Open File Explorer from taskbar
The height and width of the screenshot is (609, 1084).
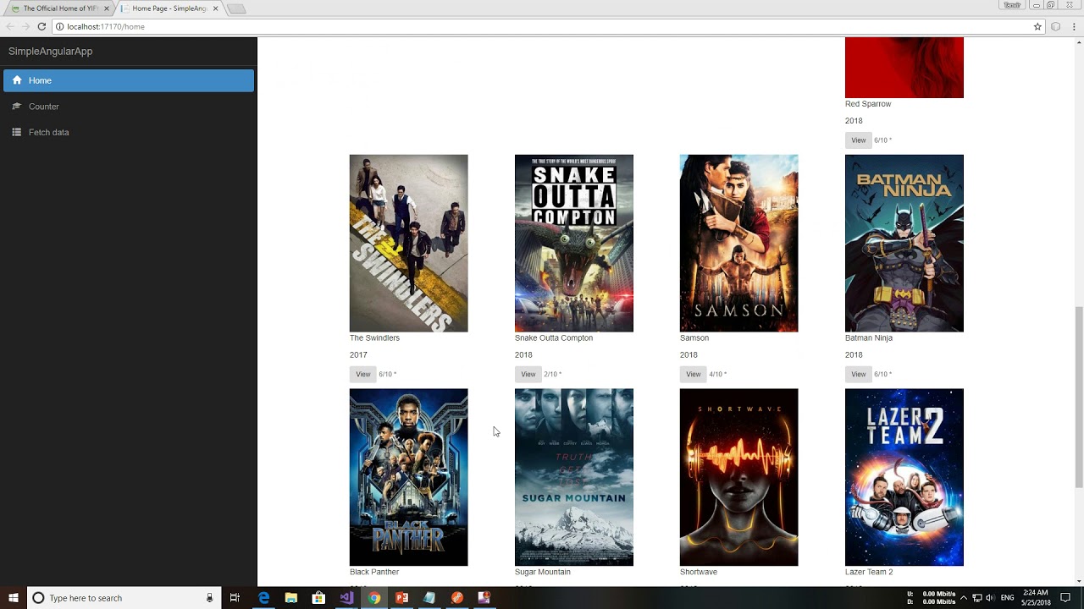(x=291, y=598)
